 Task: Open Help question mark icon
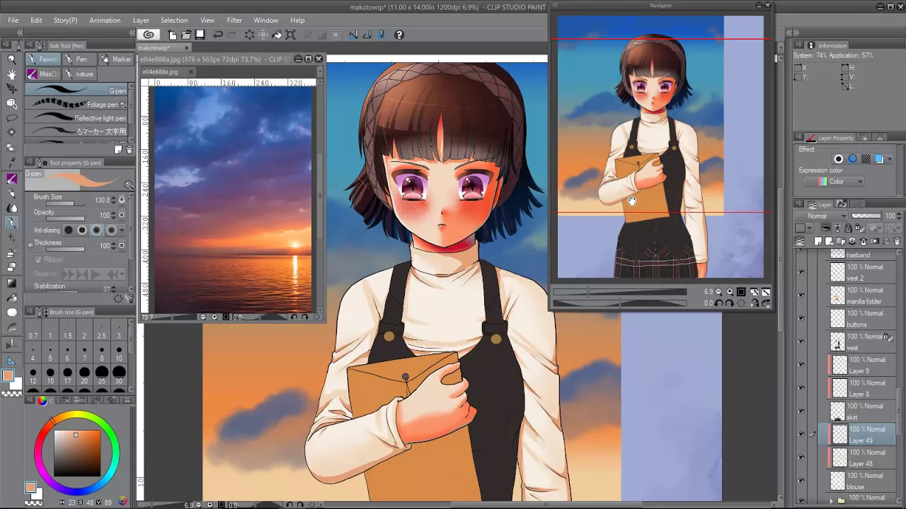[398, 35]
